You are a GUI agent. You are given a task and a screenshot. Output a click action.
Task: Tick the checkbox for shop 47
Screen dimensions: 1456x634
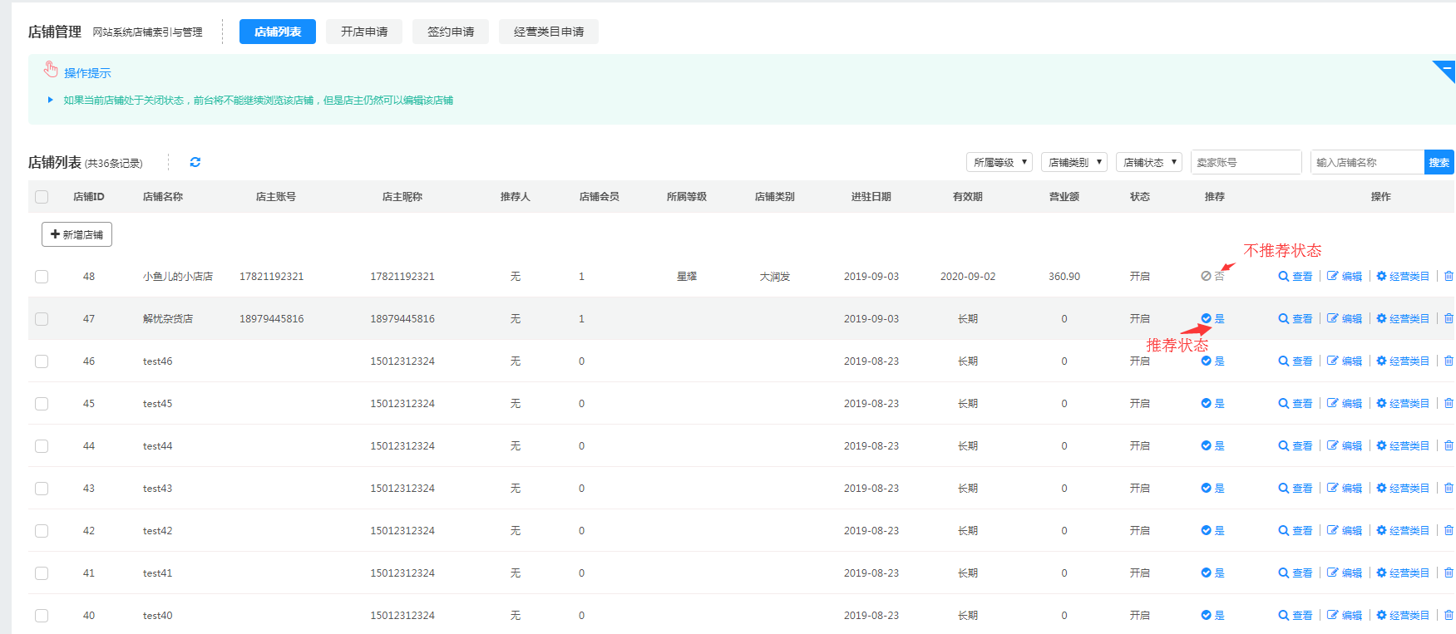click(x=42, y=319)
